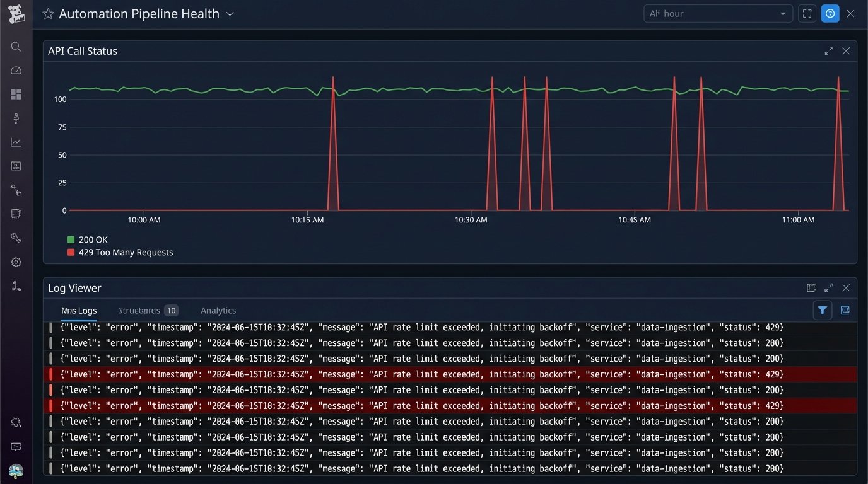Open the metrics line-chart icon in sidebar
868x484 pixels.
[16, 142]
